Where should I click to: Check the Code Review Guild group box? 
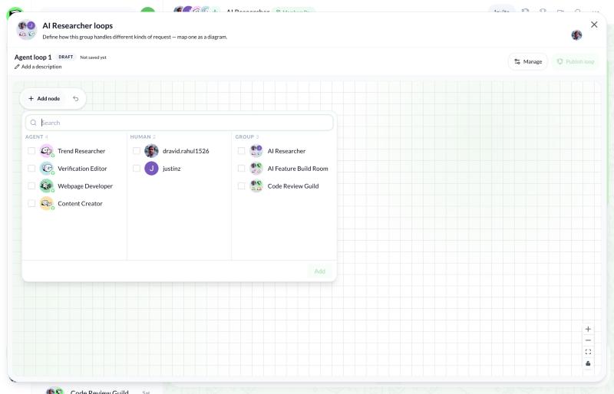241,186
